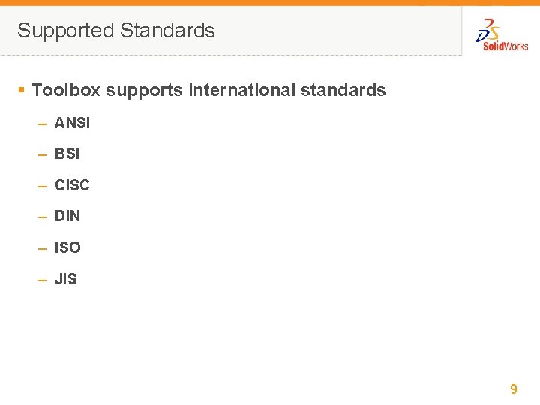Select the DIN list item
Image resolution: width=540 pixels, height=405 pixels.
click(x=67, y=217)
